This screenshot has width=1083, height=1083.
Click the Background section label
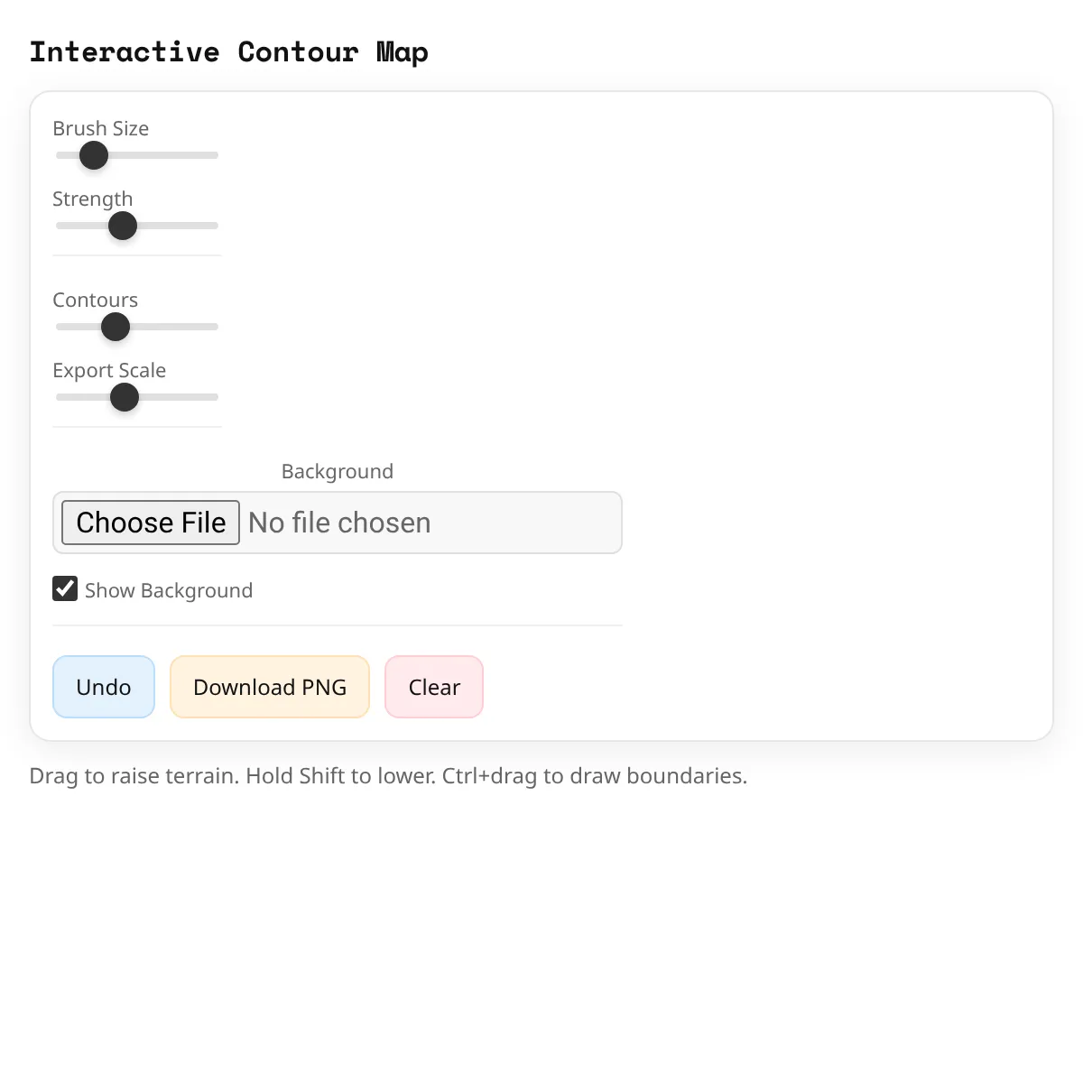coord(338,472)
